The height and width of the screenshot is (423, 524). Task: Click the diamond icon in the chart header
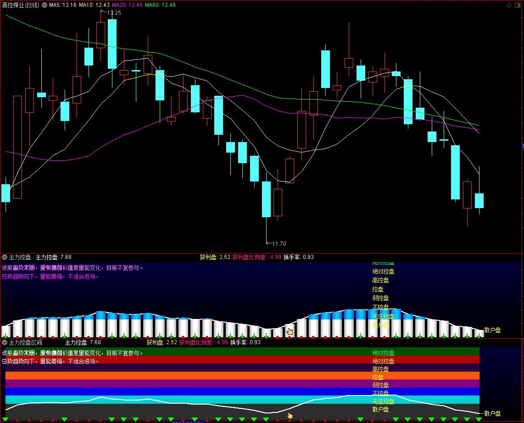click(x=509, y=5)
